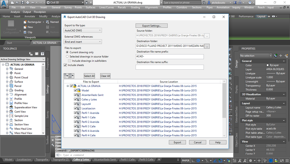The height and width of the screenshot is (164, 290).
Task: Uncheck the Layout4 checkbox
Action: [75, 104]
